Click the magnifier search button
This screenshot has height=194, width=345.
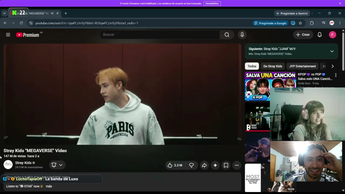[x=227, y=34]
